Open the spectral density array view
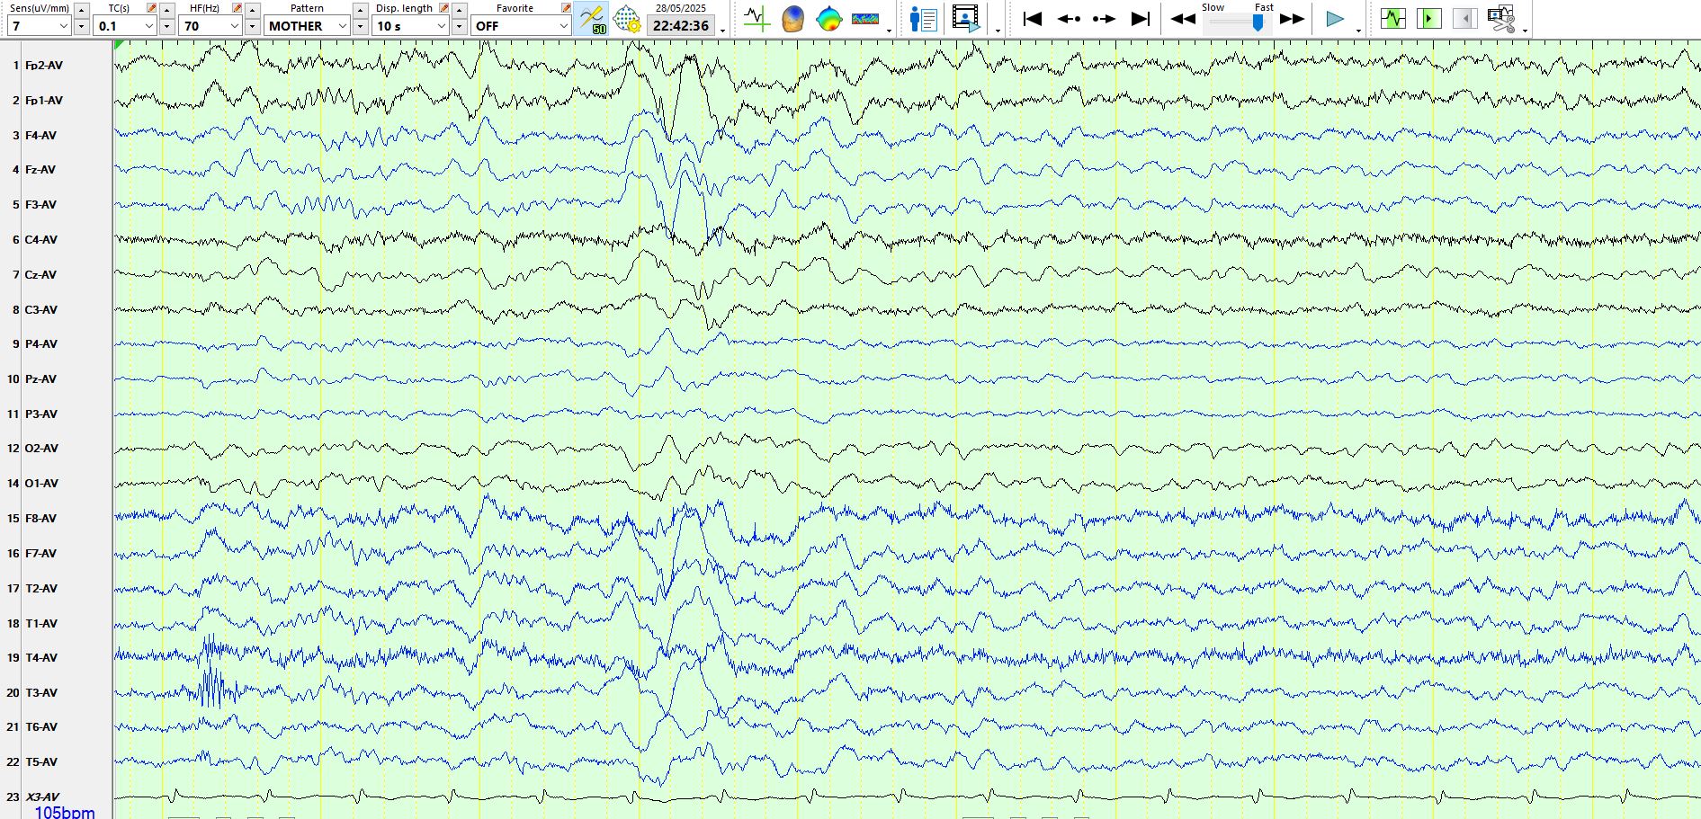The image size is (1701, 819). (x=865, y=18)
